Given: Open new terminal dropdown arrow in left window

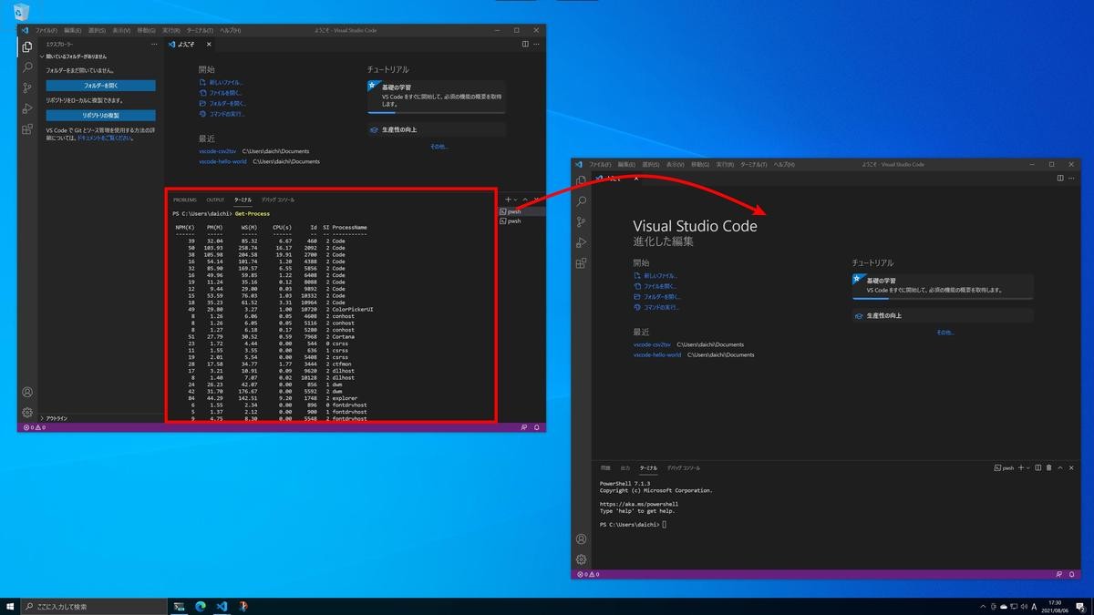Looking at the screenshot, I should point(515,200).
